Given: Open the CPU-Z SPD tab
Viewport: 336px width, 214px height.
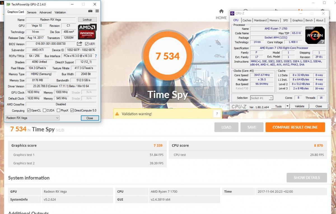Looking at the screenshot, I should coord(285,20).
